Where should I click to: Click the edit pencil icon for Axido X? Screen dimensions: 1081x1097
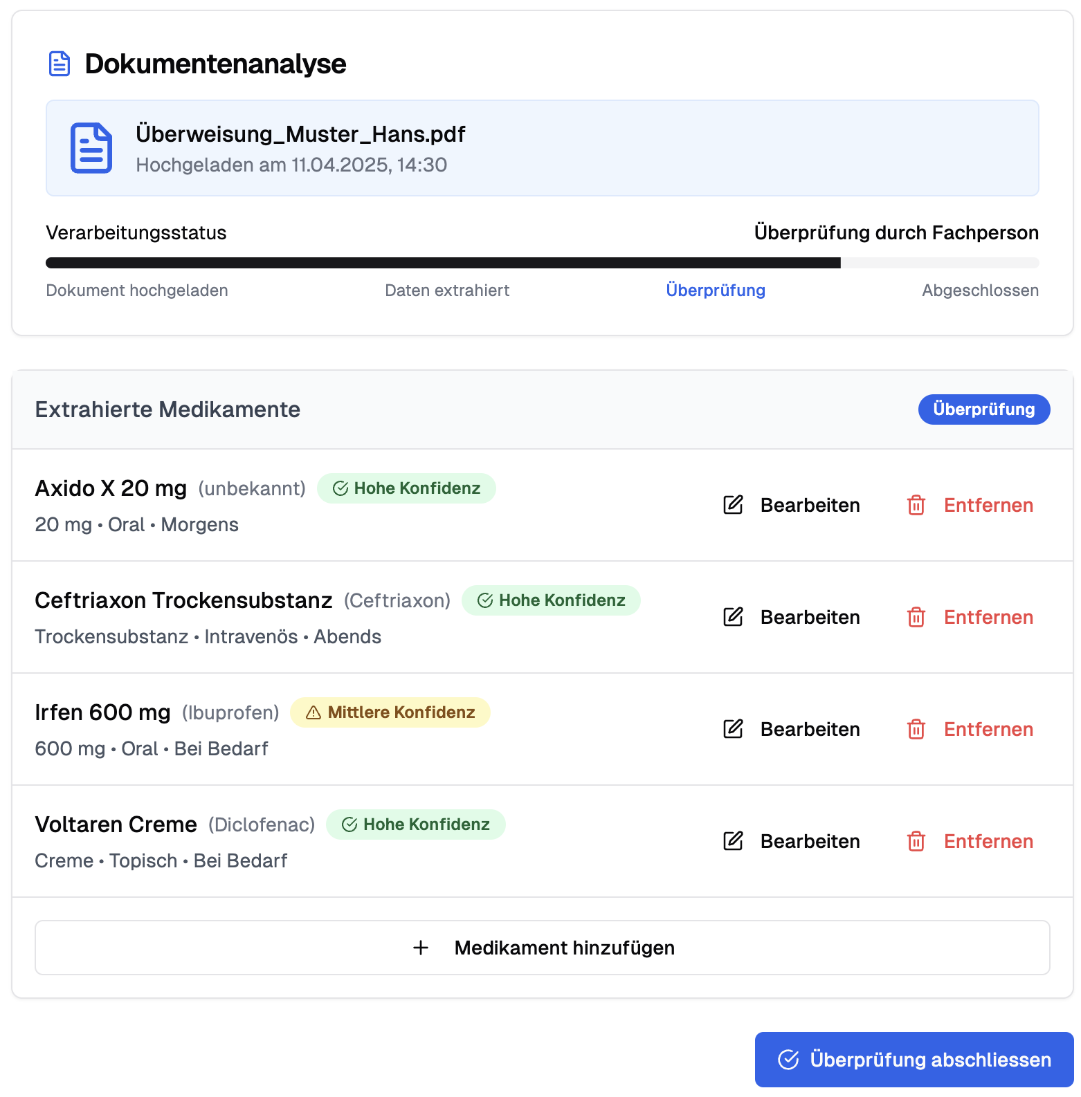733,505
